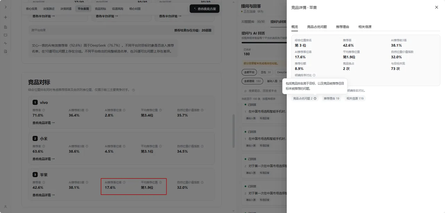Click the plus icon in left sidebar
This screenshot has height=213, width=445.
click(6, 17)
